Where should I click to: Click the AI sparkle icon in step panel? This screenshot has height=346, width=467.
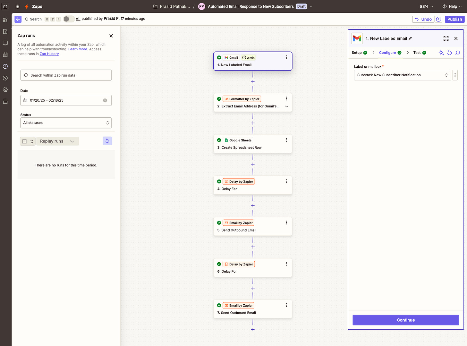[441, 53]
